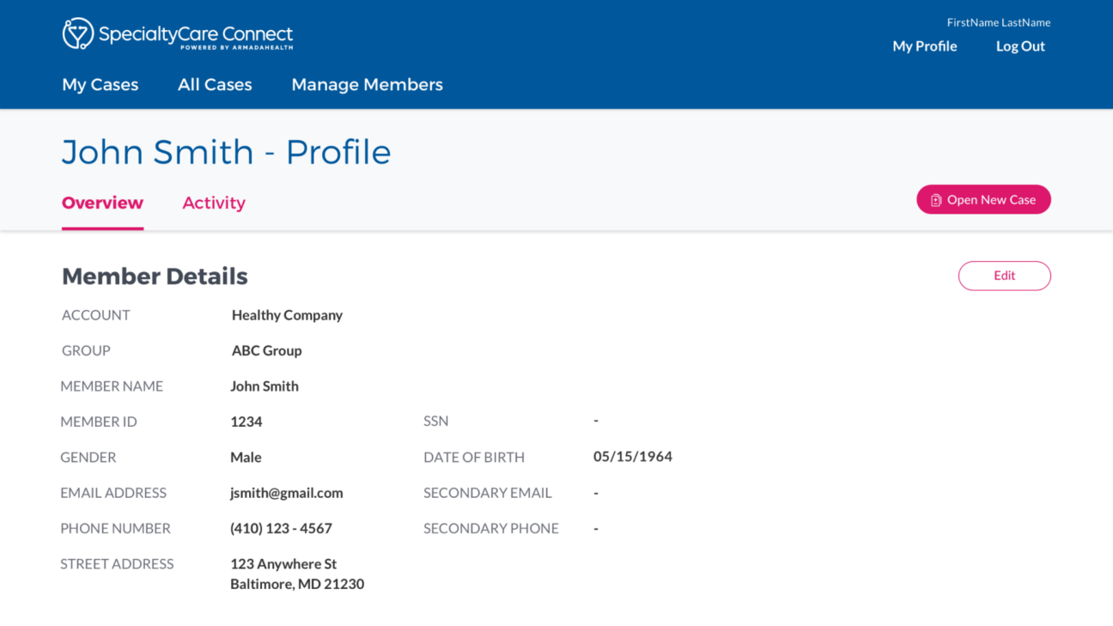The height and width of the screenshot is (626, 1113).
Task: Click the Open New Case button text
Action: [x=991, y=200]
